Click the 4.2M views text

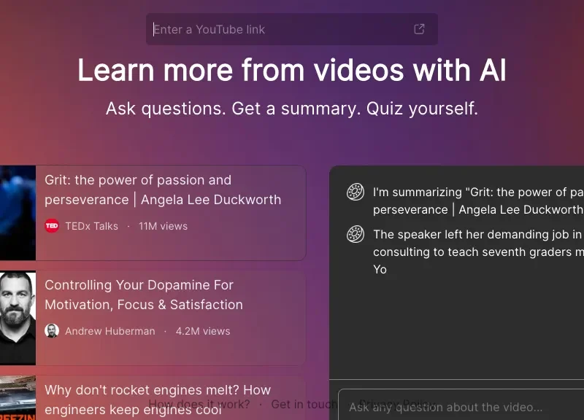[x=202, y=331]
